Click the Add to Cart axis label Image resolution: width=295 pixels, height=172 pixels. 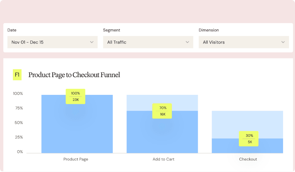click(163, 159)
